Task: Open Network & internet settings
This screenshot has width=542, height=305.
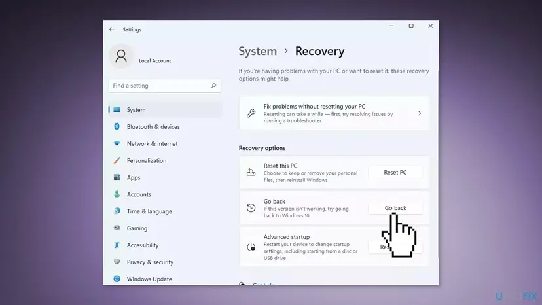Action: pyautogui.click(x=164, y=143)
